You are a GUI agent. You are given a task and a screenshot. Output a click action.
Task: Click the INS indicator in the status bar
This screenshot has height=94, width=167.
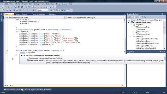click(164, 92)
